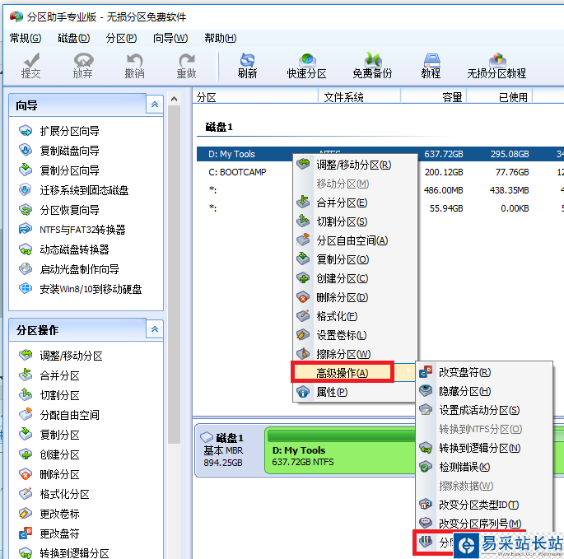The width and height of the screenshot is (564, 559).
Task: Click the 撤销 (undo) toolbar icon
Action: coord(134,66)
